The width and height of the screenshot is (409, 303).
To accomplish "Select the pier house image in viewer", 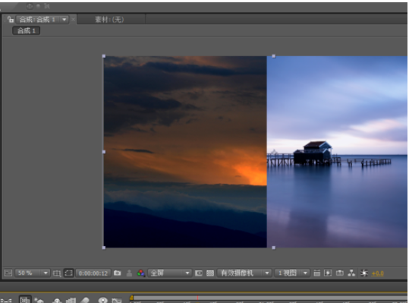I will (337, 151).
